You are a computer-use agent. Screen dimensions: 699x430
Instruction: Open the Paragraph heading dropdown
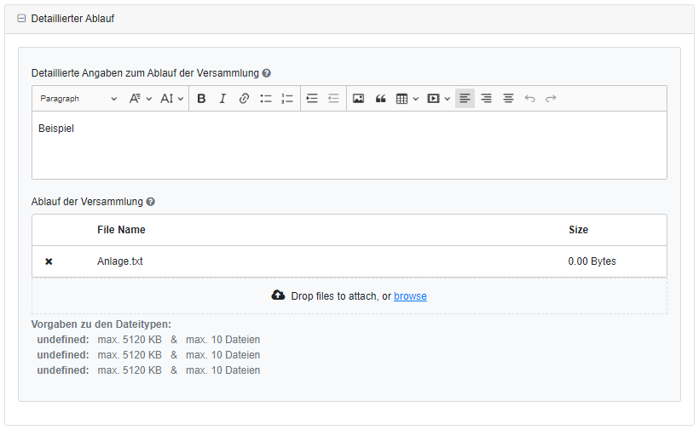[x=78, y=99]
